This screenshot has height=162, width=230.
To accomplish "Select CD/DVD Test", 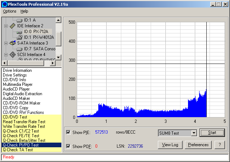I will point(32,117).
